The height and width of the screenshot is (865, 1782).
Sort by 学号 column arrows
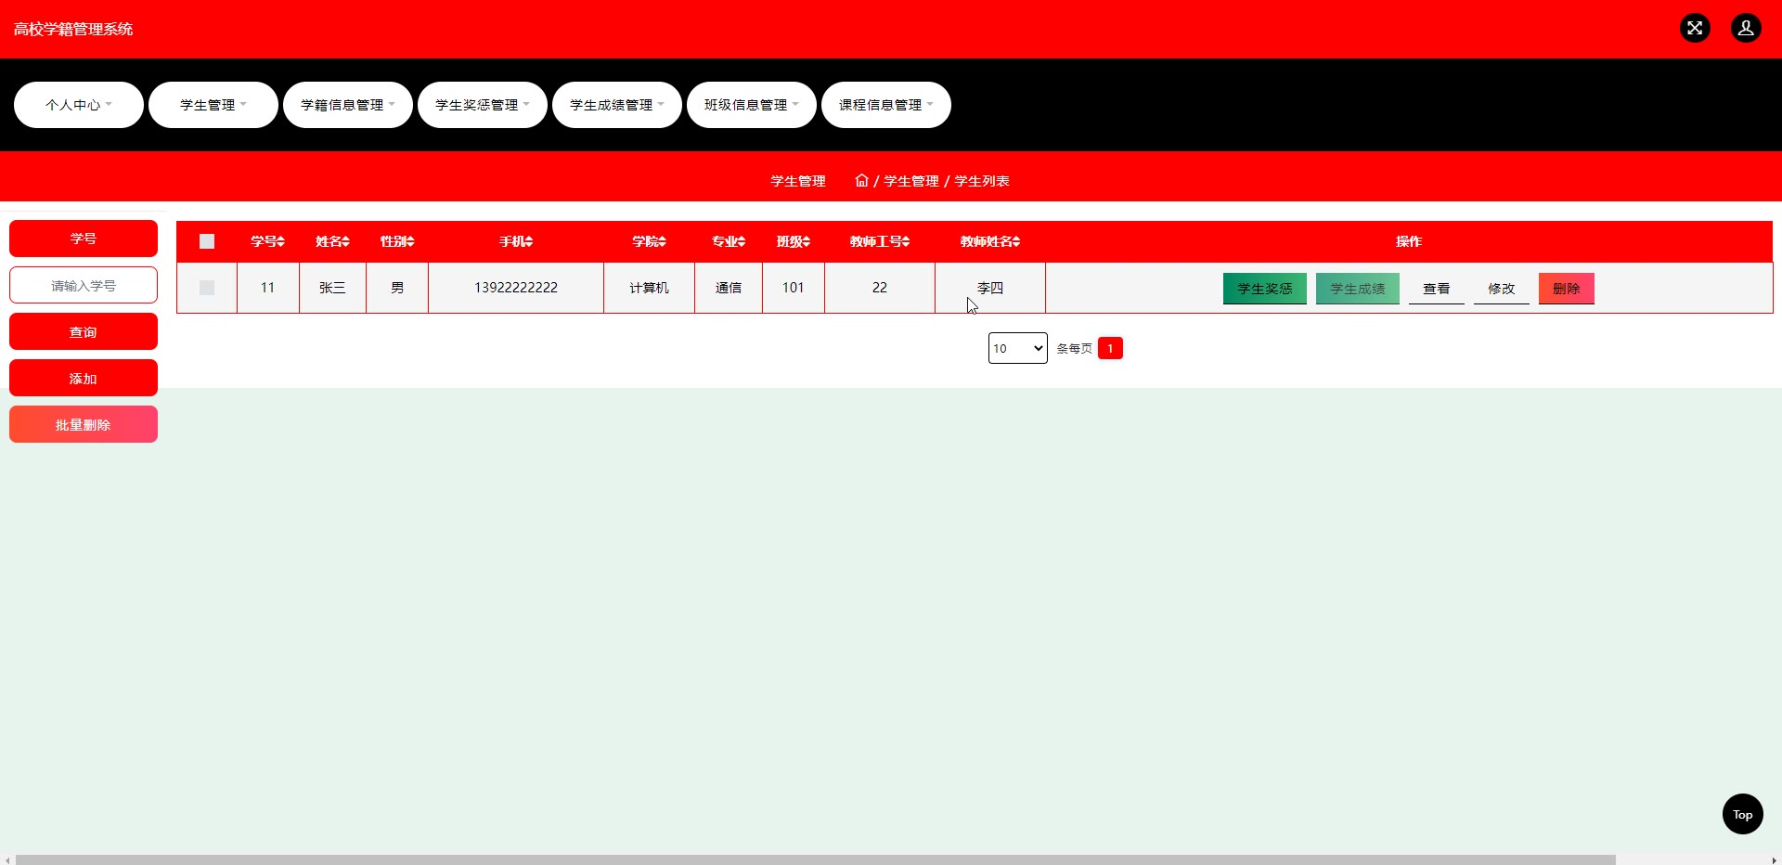pyautogui.click(x=280, y=241)
